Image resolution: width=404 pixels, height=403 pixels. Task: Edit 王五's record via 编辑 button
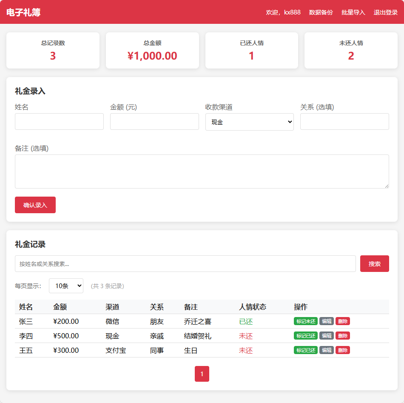click(327, 350)
